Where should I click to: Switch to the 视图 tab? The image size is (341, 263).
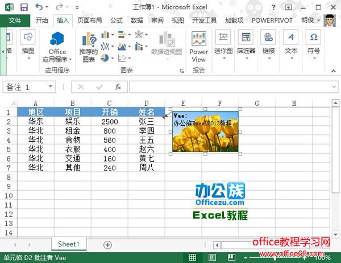[x=178, y=20]
